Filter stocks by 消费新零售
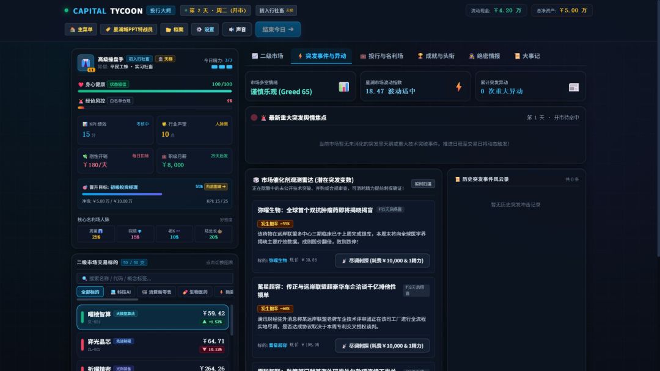This screenshot has width=660, height=371. 156,292
